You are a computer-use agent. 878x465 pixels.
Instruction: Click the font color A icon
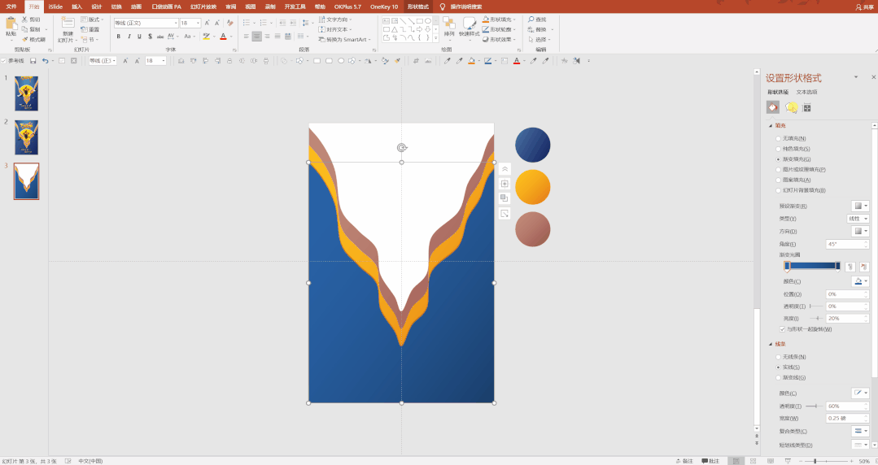click(223, 37)
